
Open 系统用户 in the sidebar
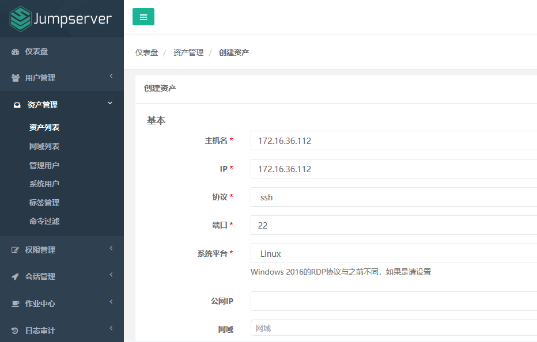point(44,184)
